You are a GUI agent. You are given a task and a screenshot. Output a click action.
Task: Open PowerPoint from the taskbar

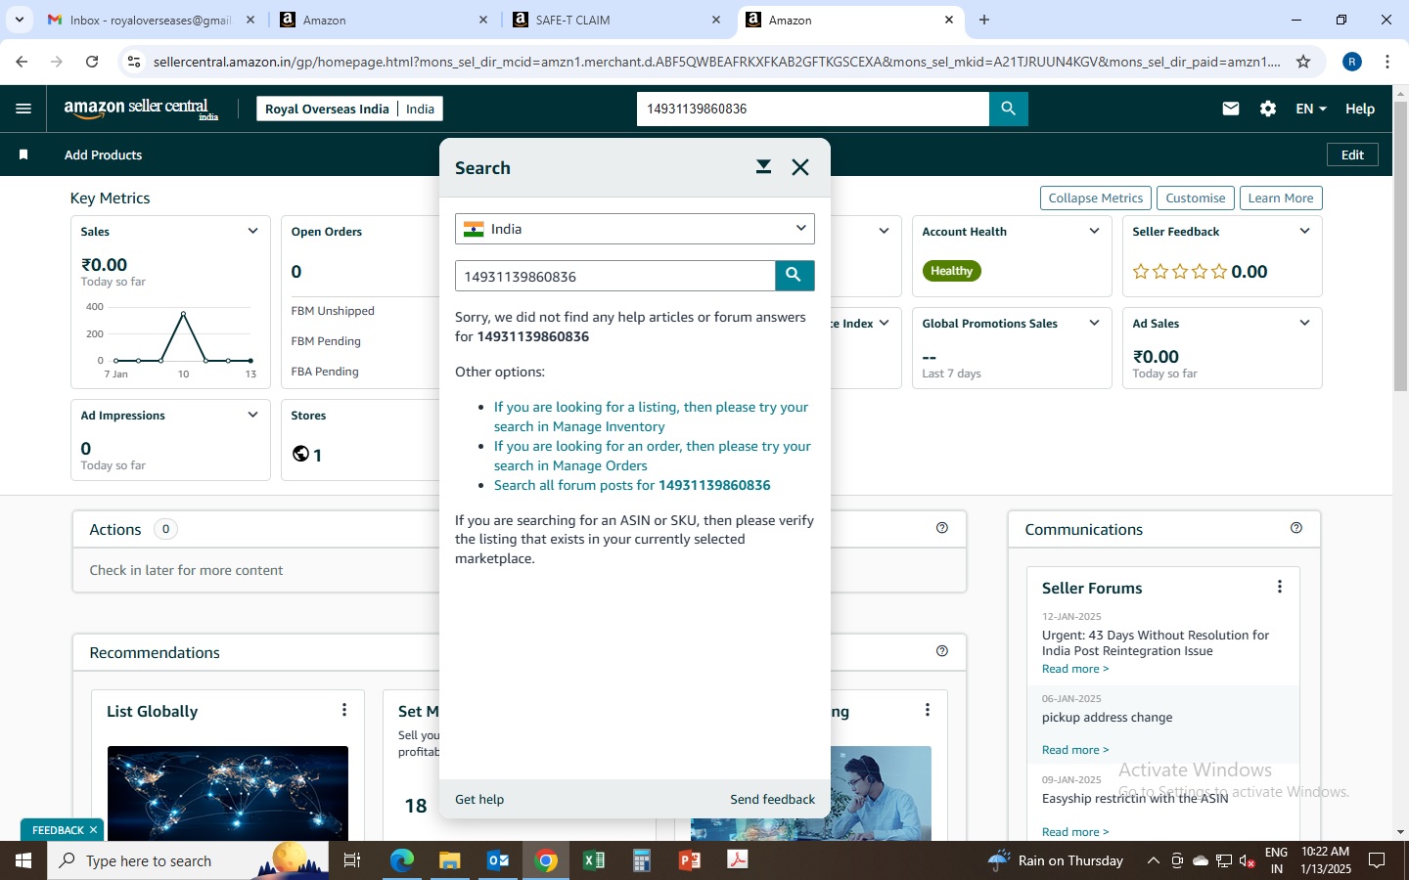point(690,860)
